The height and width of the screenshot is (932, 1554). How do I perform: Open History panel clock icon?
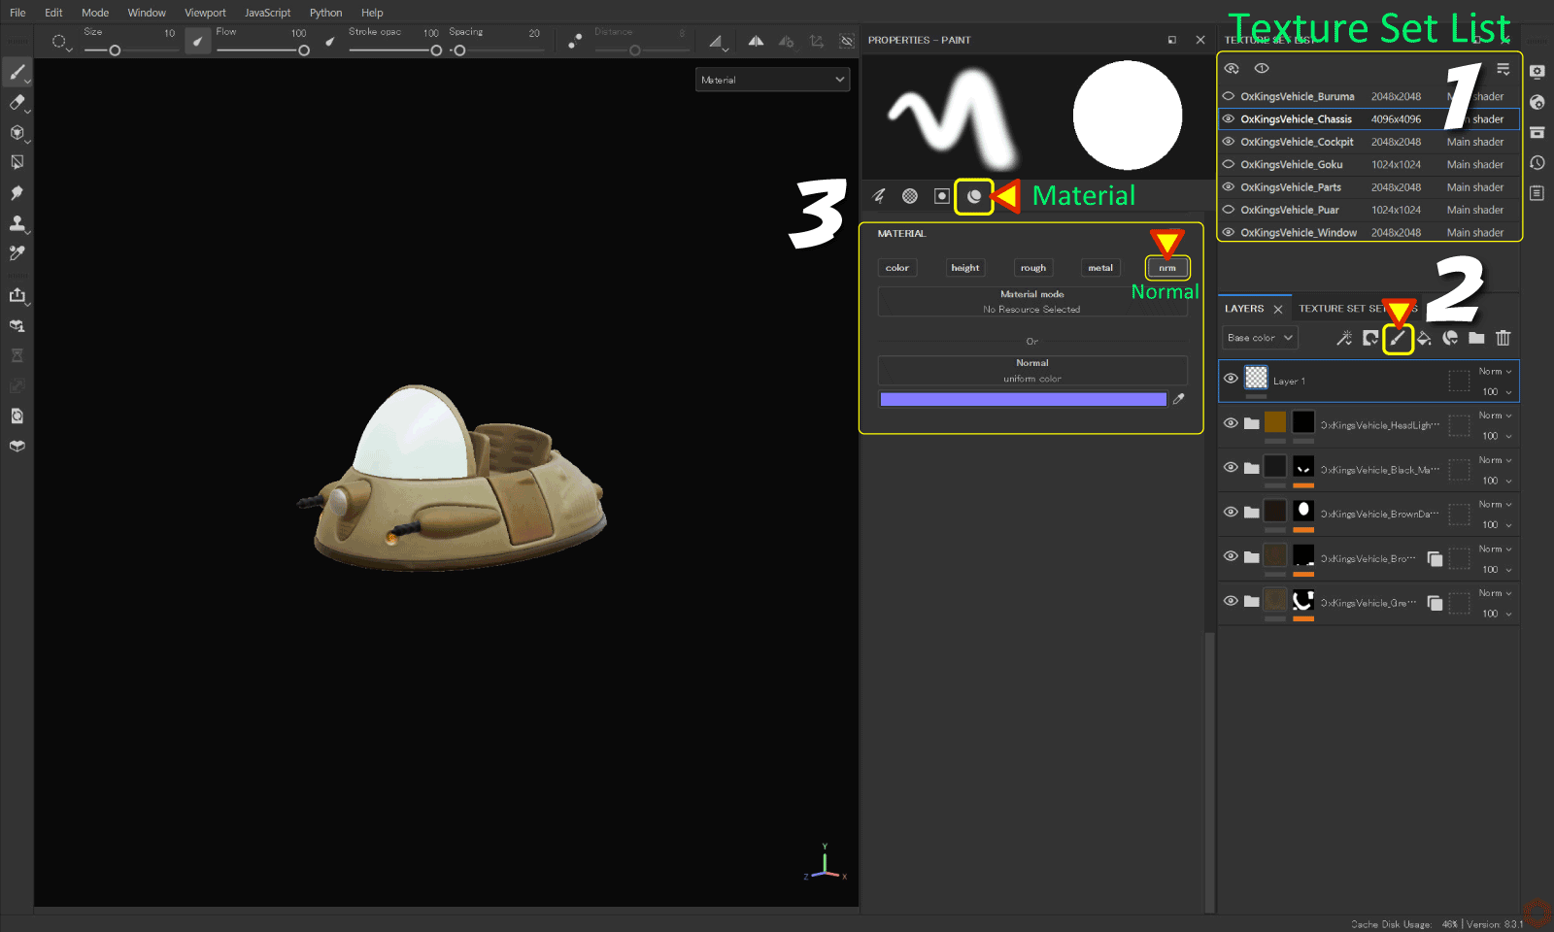[1537, 163]
